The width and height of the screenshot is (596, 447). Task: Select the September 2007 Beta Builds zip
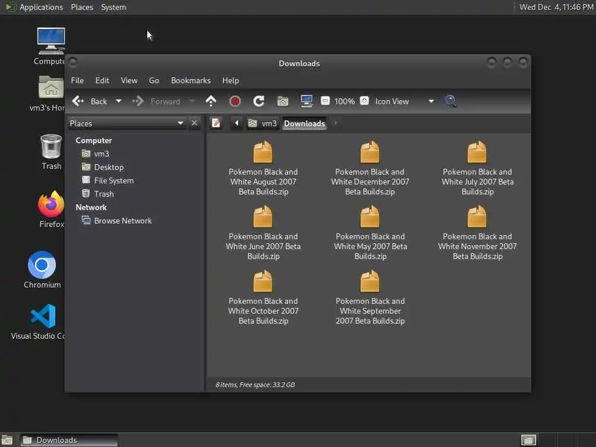tap(370, 297)
